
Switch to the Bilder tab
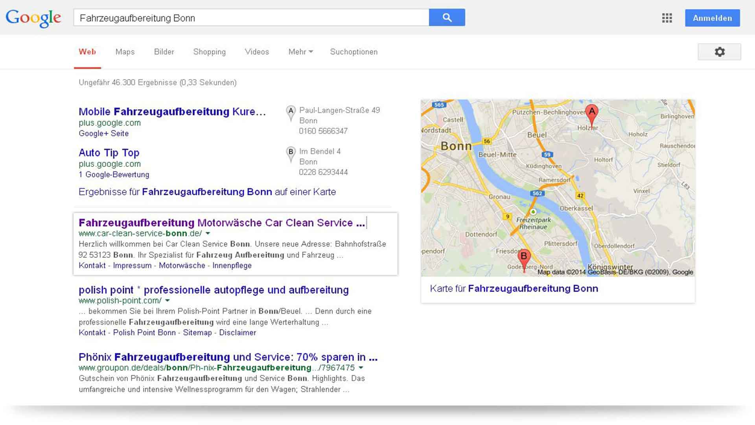coord(164,52)
